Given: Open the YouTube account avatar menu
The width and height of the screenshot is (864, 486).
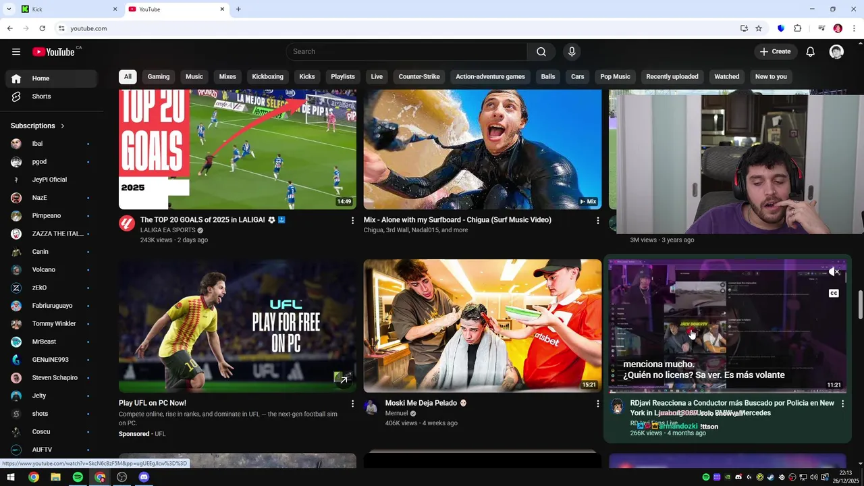Looking at the screenshot, I should coord(837,52).
